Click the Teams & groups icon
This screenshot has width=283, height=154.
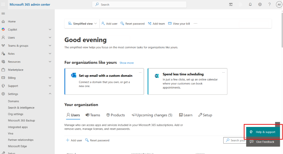[3, 46]
